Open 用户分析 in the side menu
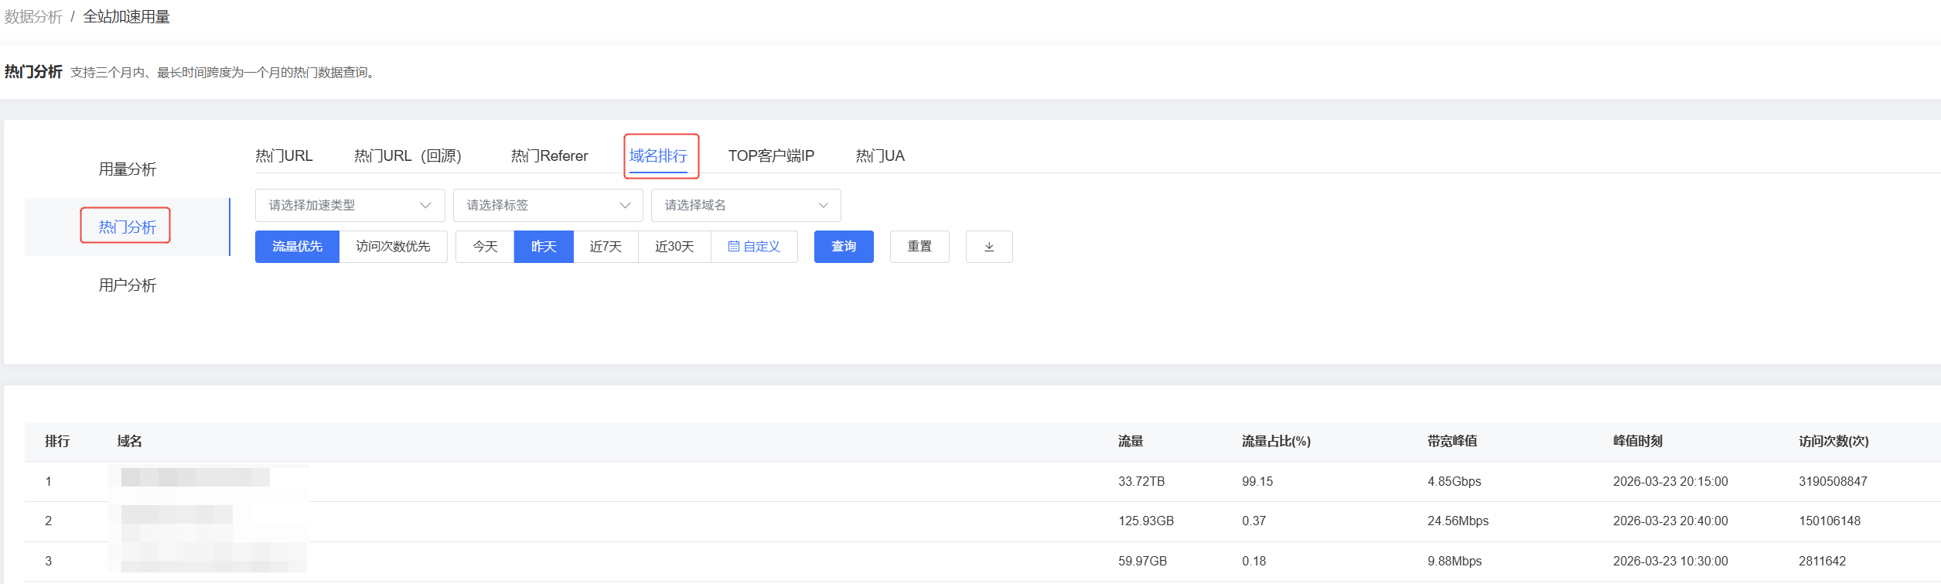1941x584 pixels. click(128, 285)
